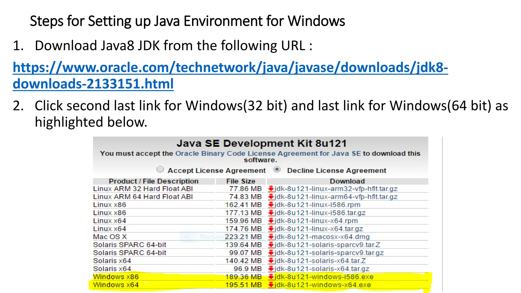521x293 pixels.
Task: Click the 'File Size' column header
Action: [241, 181]
